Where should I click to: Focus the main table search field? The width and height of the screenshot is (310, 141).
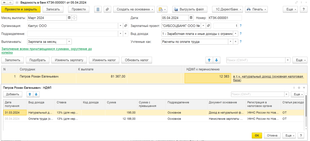tap(256, 60)
